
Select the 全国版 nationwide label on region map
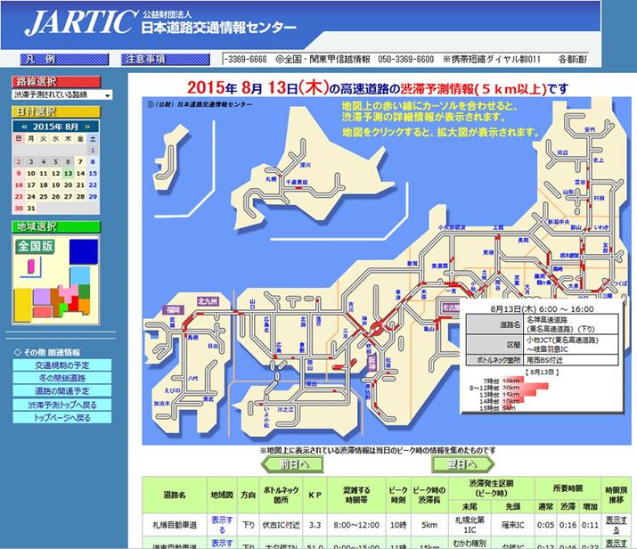click(x=35, y=245)
